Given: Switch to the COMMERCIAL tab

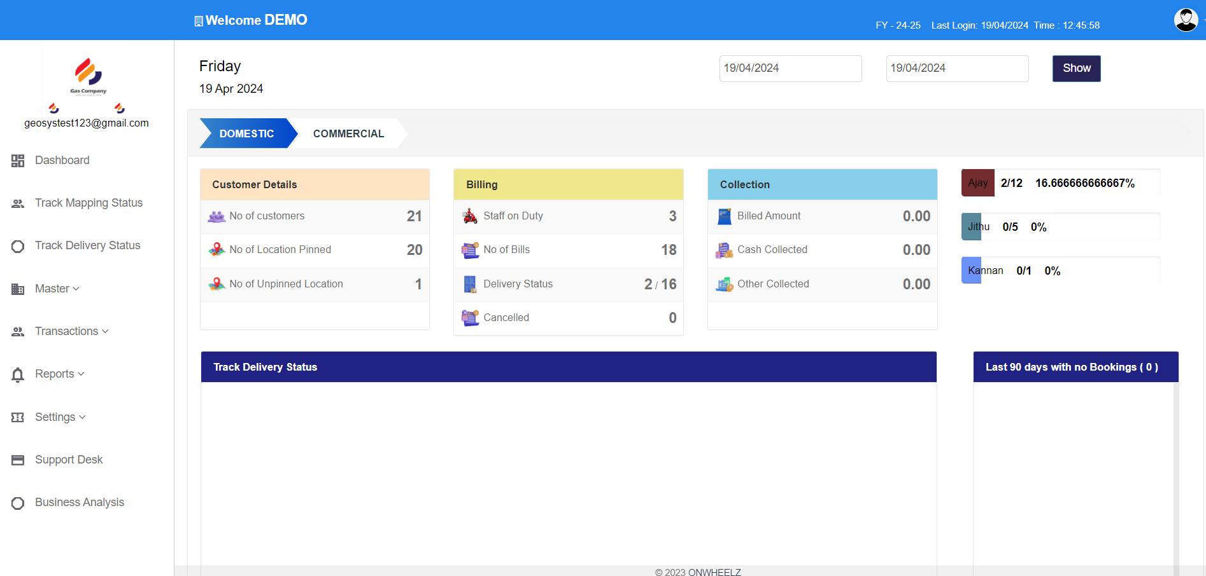Looking at the screenshot, I should (x=348, y=134).
